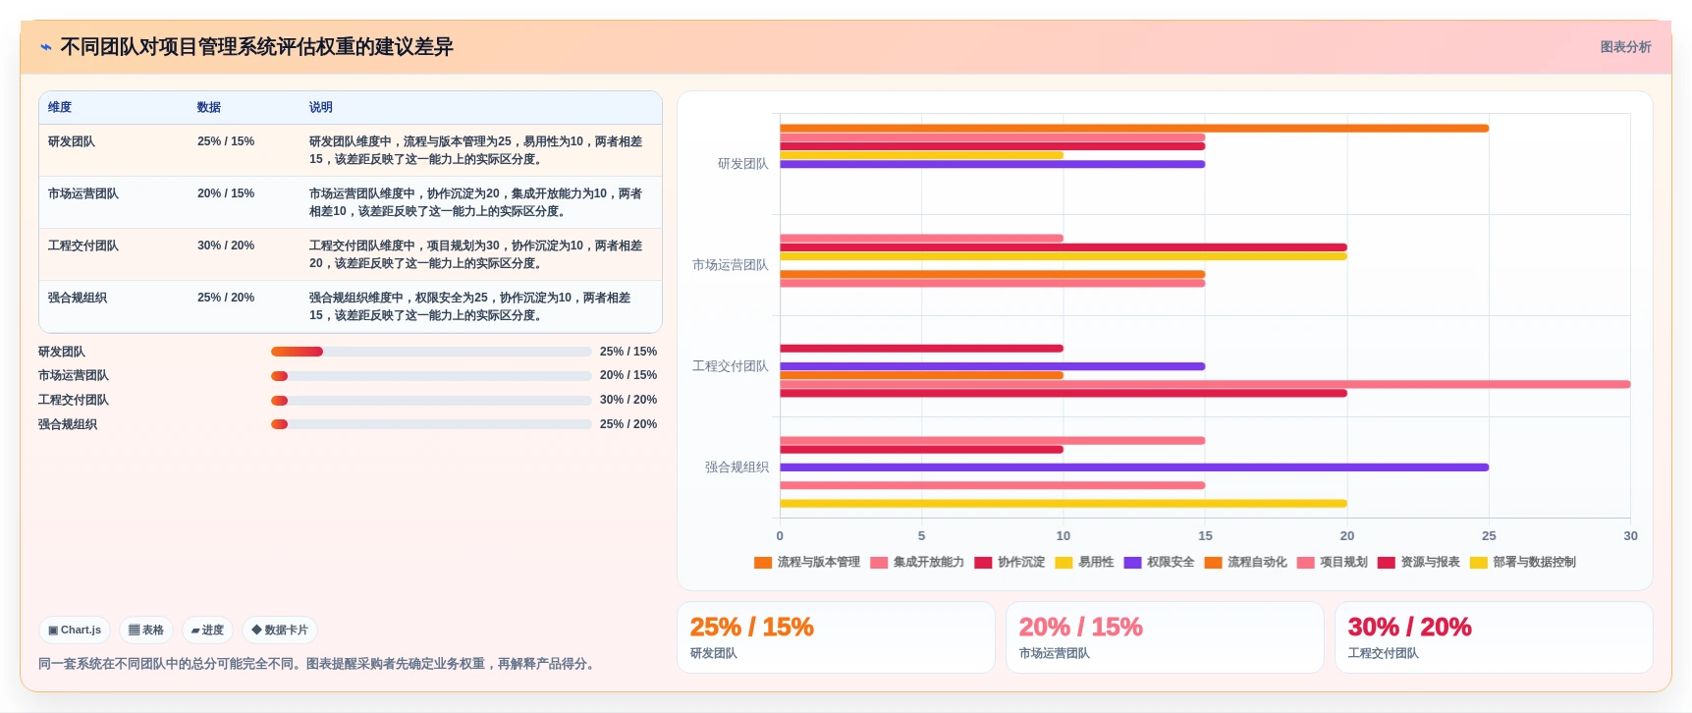Click the description starting 研发团队维度中

[x=476, y=150]
